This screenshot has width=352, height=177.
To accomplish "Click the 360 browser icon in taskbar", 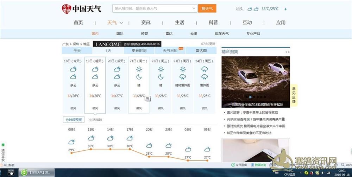I will tap(24, 172).
